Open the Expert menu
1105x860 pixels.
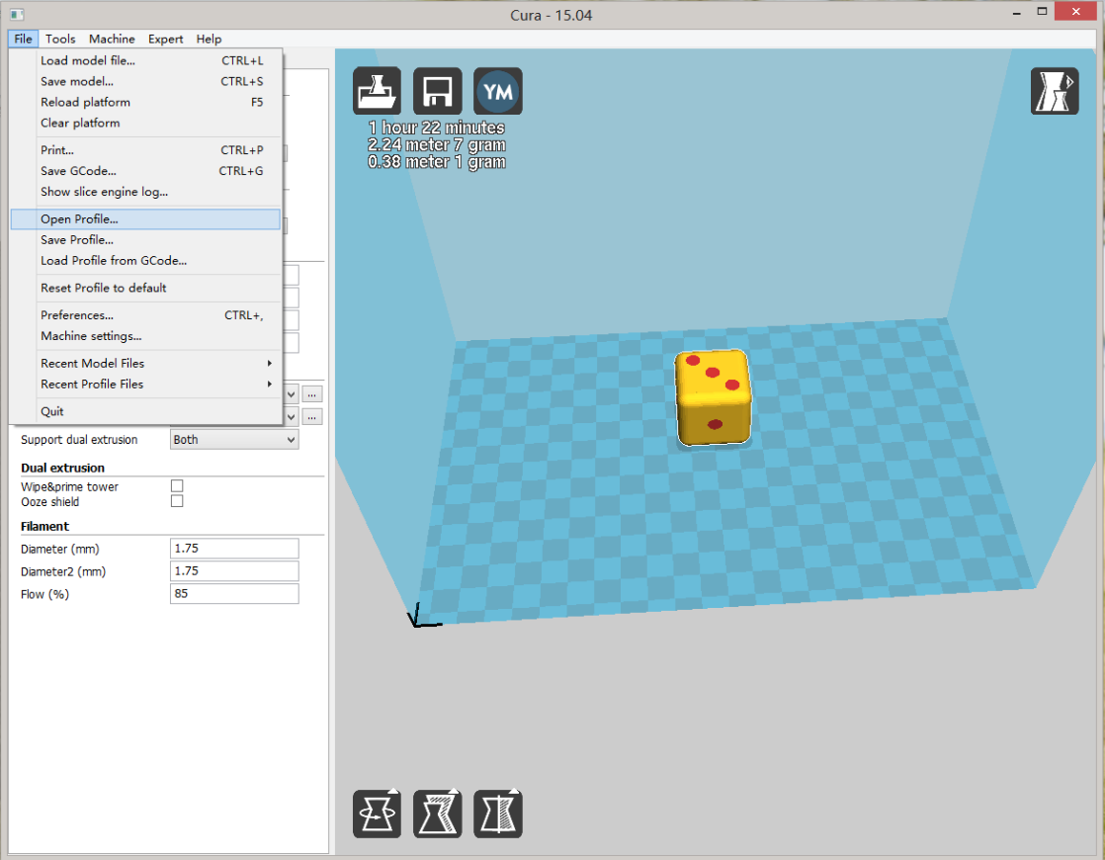165,39
